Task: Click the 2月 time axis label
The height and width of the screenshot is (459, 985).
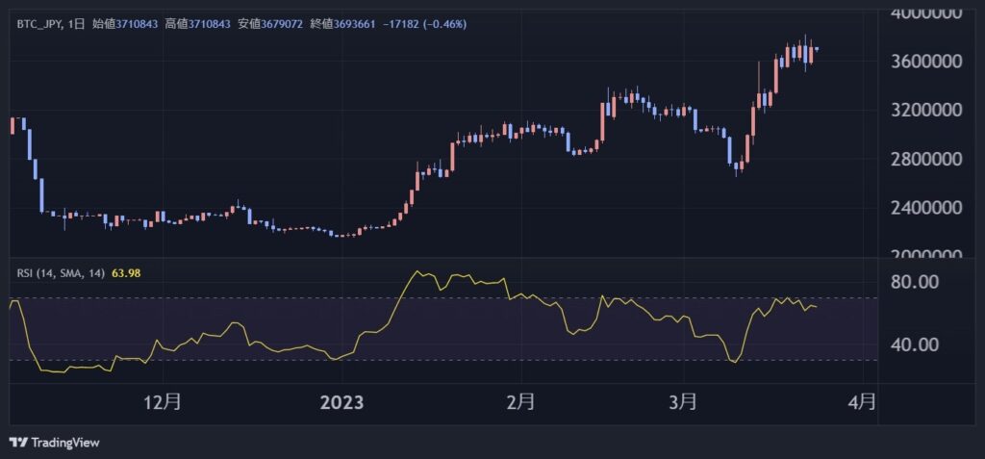Action: pos(520,402)
